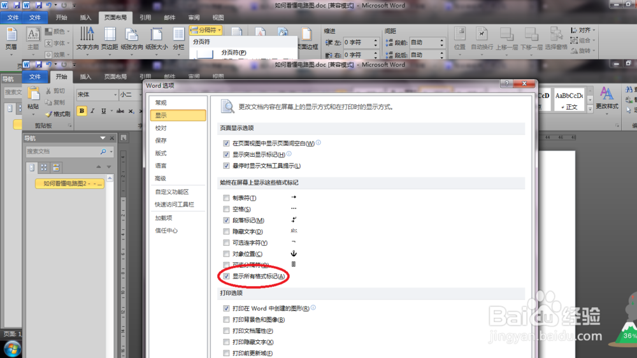
Task: Enable 'Print background colors and images' checkbox
Action: click(226, 320)
